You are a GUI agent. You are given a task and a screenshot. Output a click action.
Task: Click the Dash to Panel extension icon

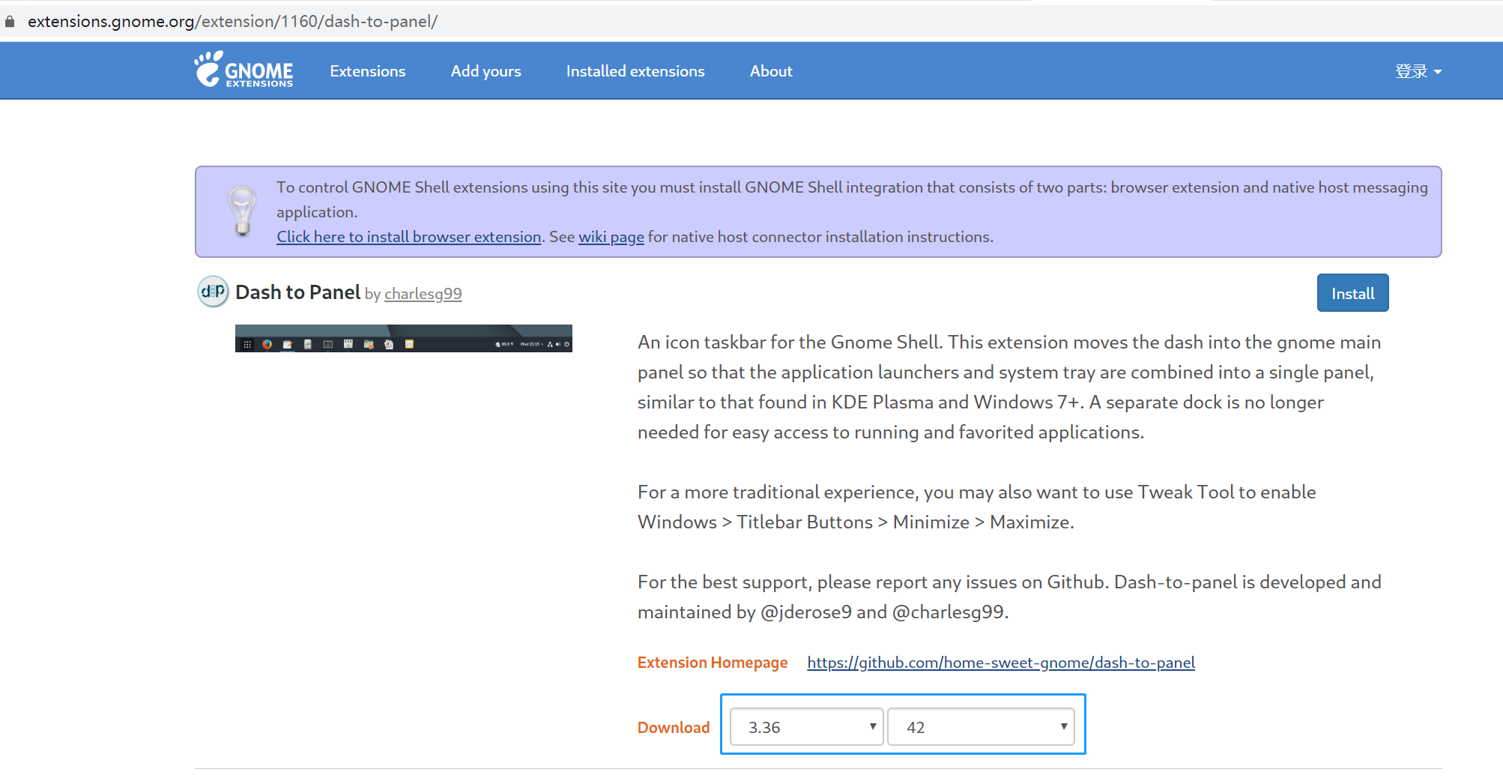pos(214,292)
